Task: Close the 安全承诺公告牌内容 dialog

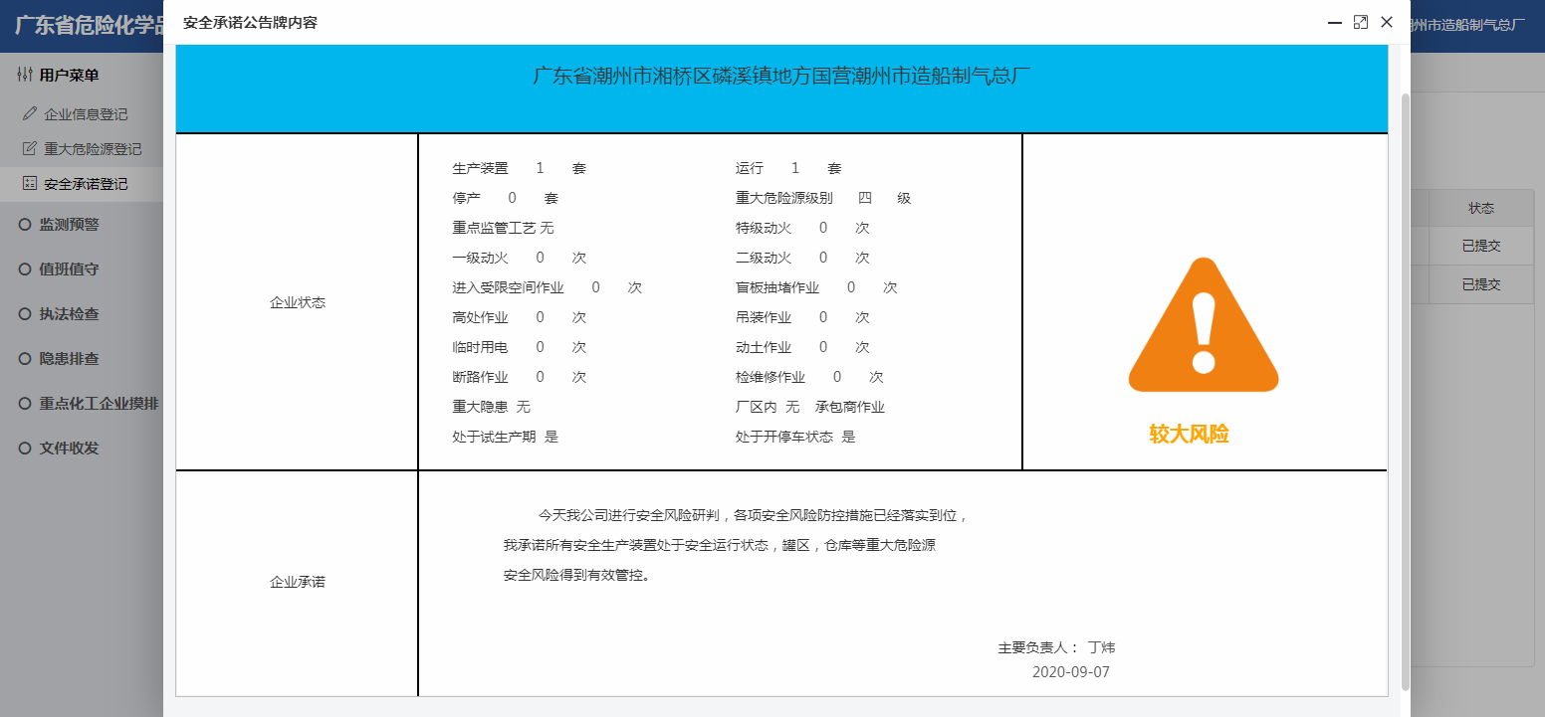Action: 1387,22
